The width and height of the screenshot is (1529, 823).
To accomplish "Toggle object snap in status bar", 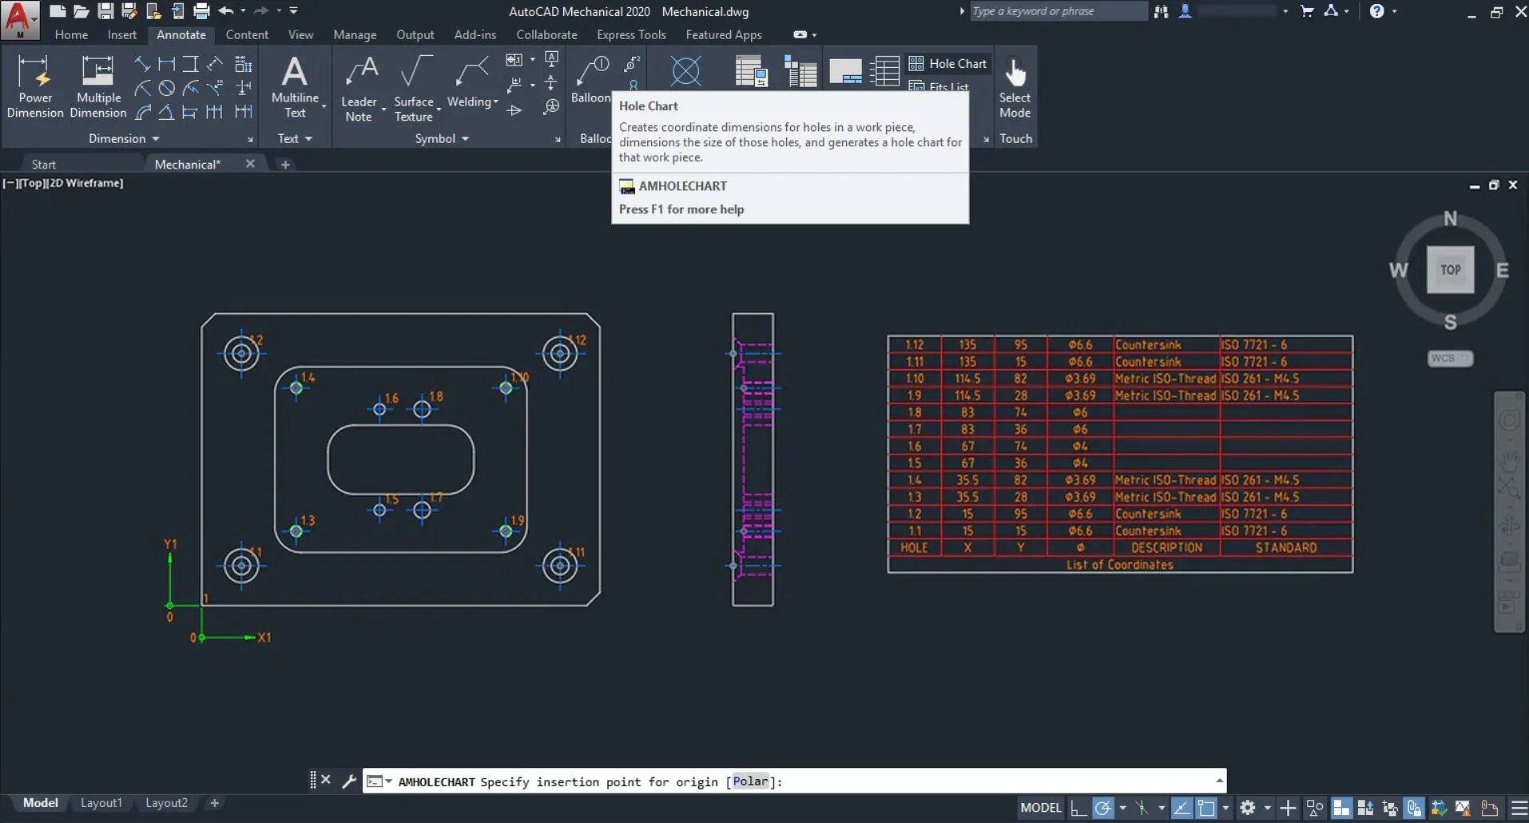I will pyautogui.click(x=1206, y=808).
